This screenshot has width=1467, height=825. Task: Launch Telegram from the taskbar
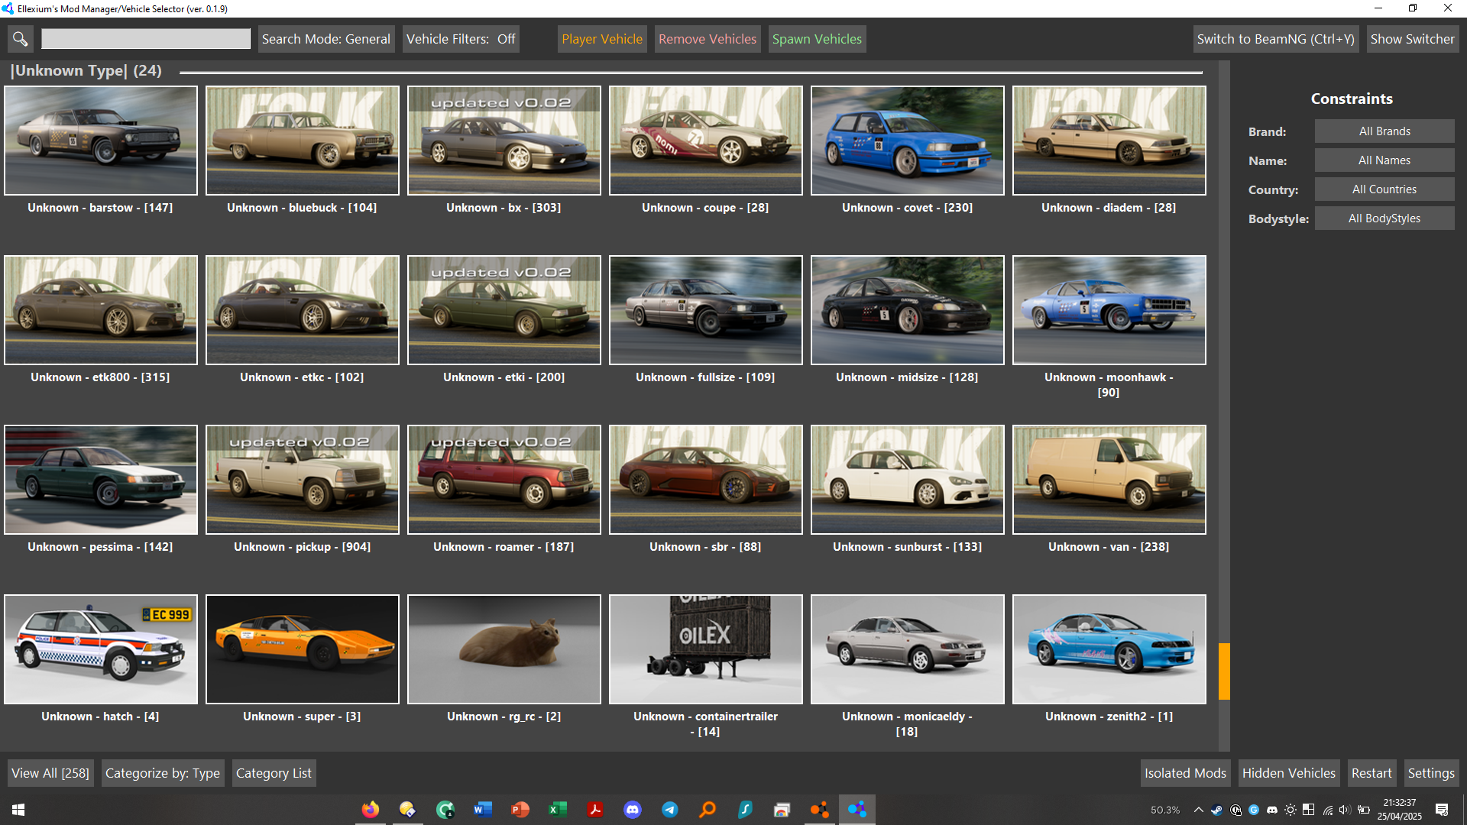(670, 810)
